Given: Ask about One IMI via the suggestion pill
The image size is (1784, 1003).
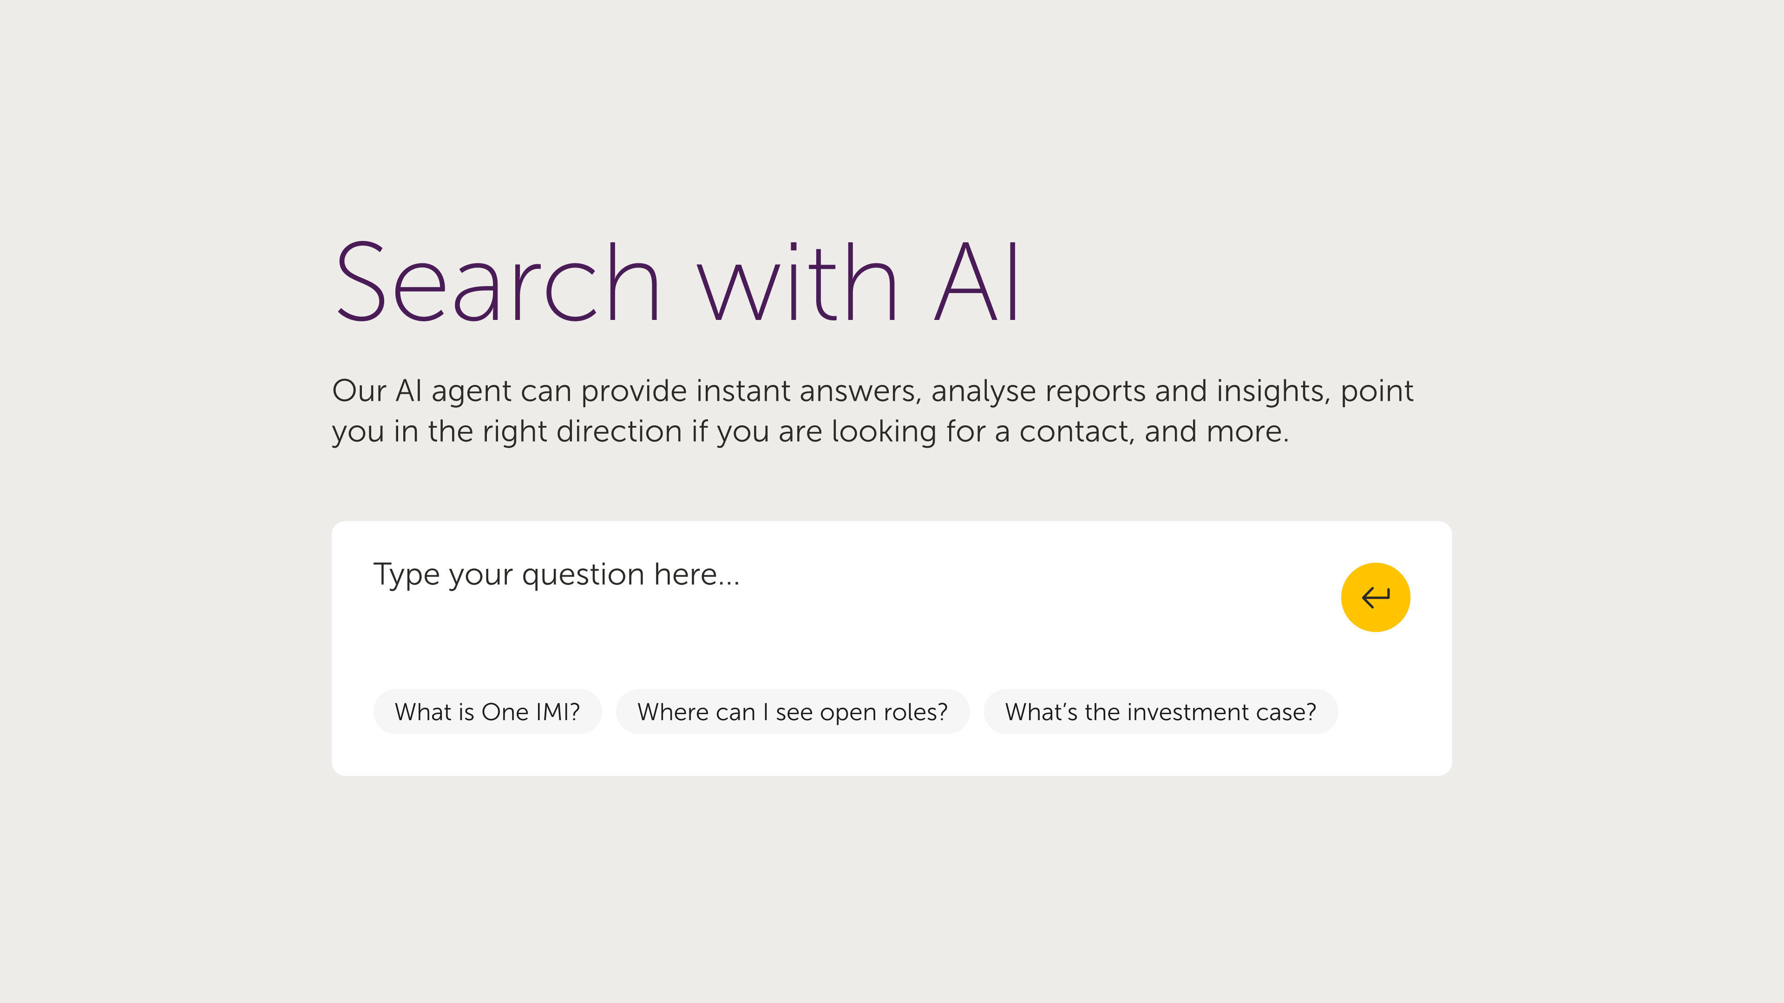Looking at the screenshot, I should pyautogui.click(x=487, y=711).
